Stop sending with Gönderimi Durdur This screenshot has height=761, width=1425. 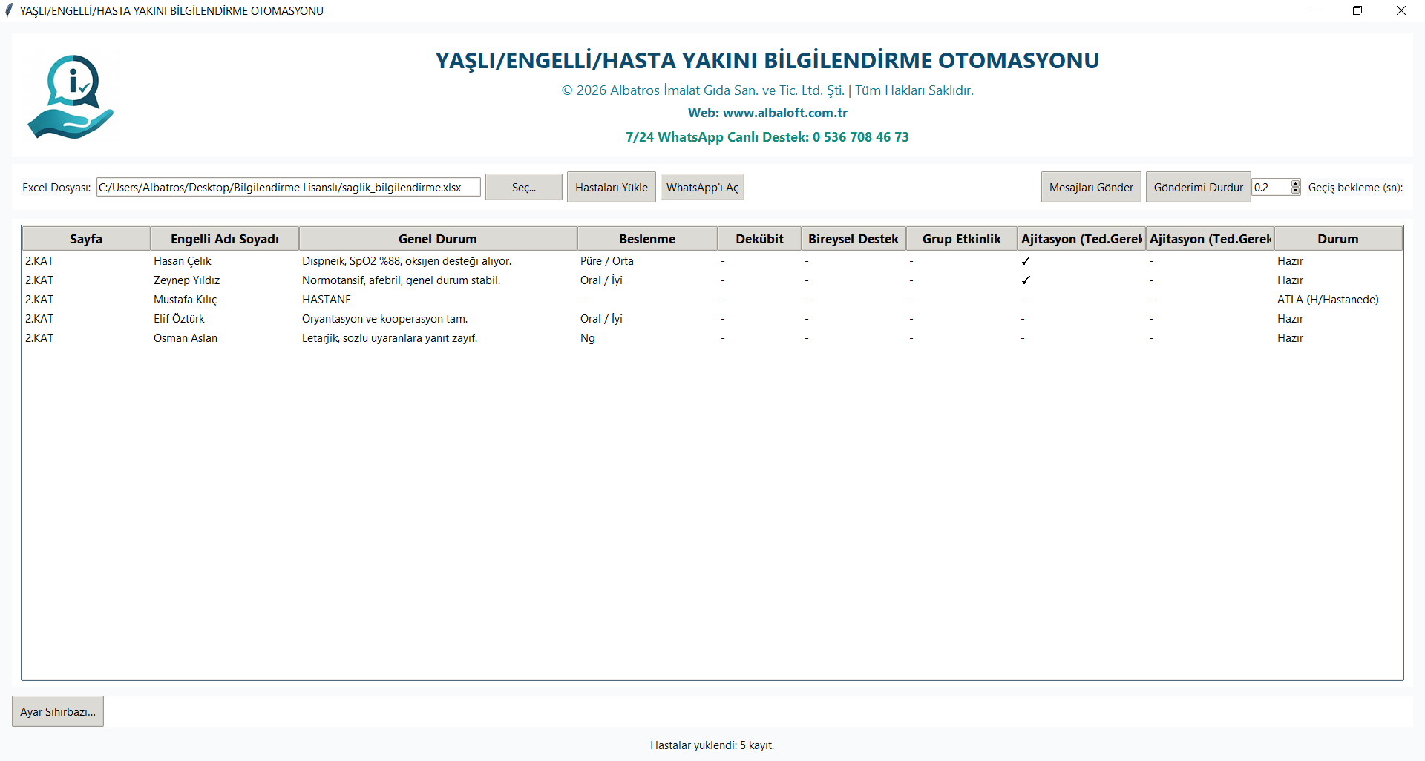pos(1198,187)
